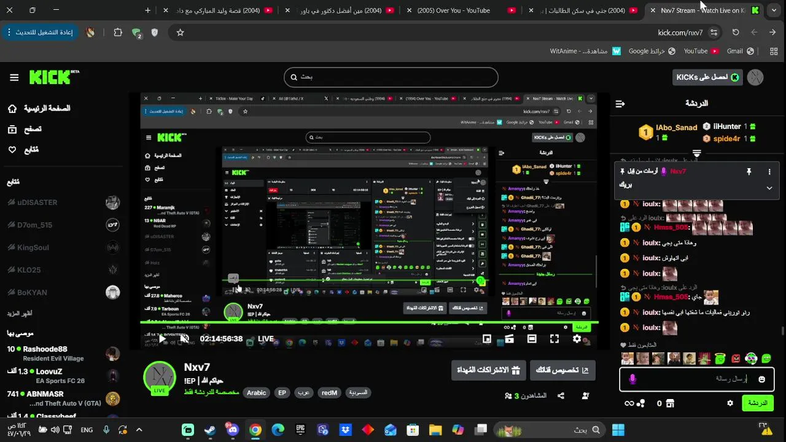This screenshot has width=786, height=442.
Task: Open BoKYAN followed channel
Action: point(63,292)
